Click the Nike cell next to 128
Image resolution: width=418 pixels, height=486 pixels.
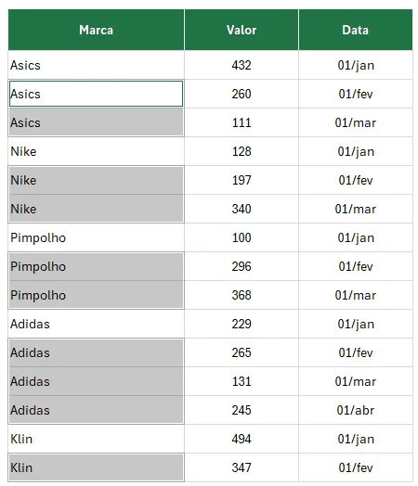point(97,151)
